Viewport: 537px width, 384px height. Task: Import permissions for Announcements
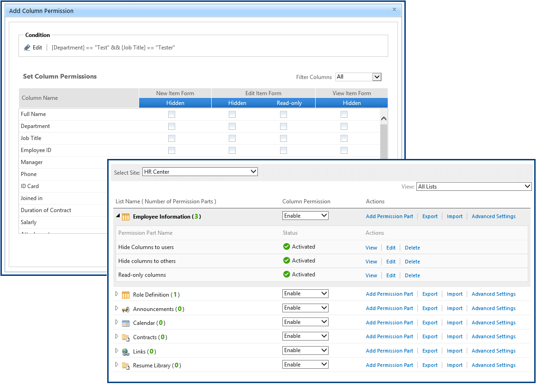454,309
